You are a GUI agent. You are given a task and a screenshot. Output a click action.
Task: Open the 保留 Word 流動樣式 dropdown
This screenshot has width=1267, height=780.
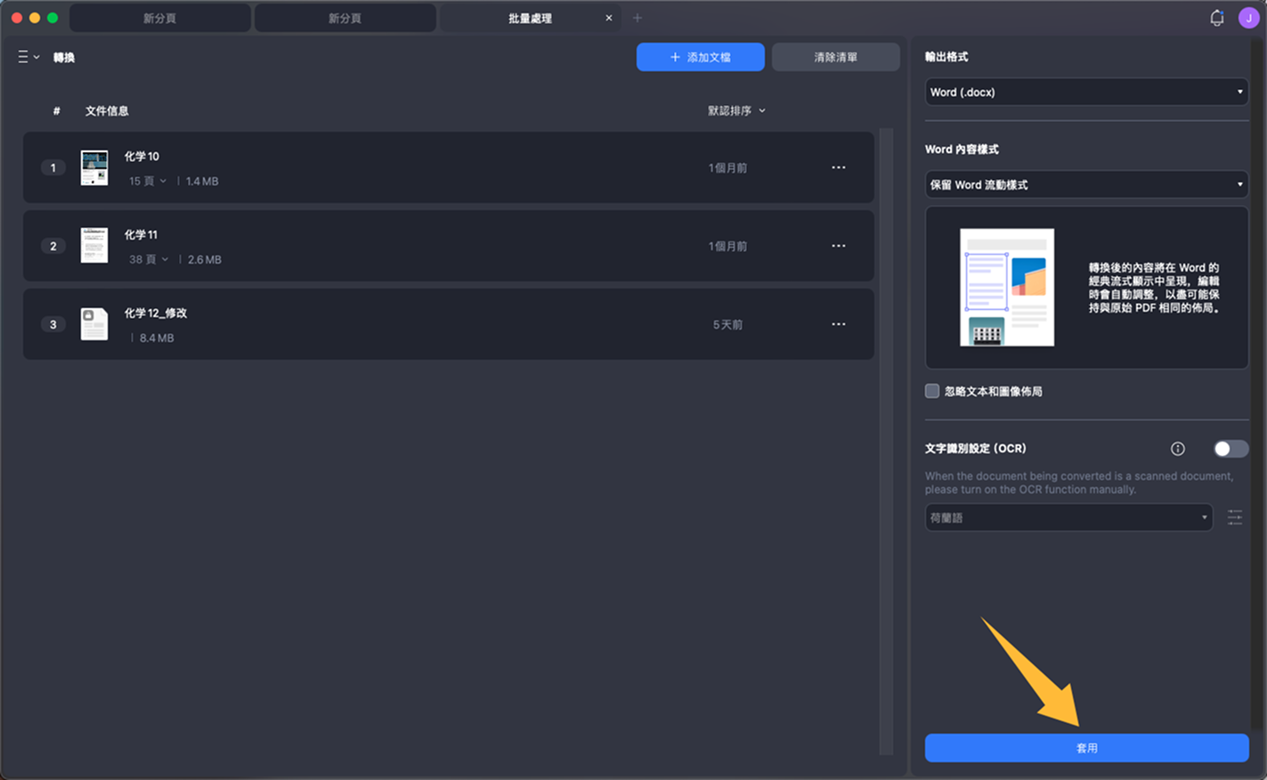(1086, 184)
